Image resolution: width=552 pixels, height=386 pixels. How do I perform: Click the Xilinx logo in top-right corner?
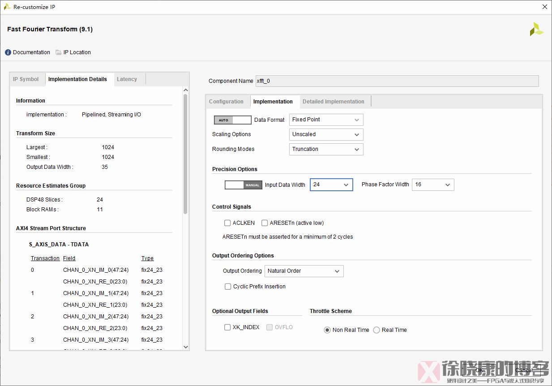click(536, 29)
